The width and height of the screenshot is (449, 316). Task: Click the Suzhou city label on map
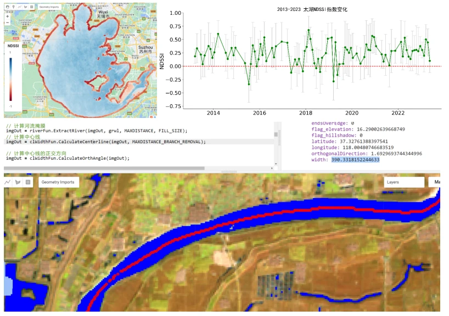click(145, 49)
